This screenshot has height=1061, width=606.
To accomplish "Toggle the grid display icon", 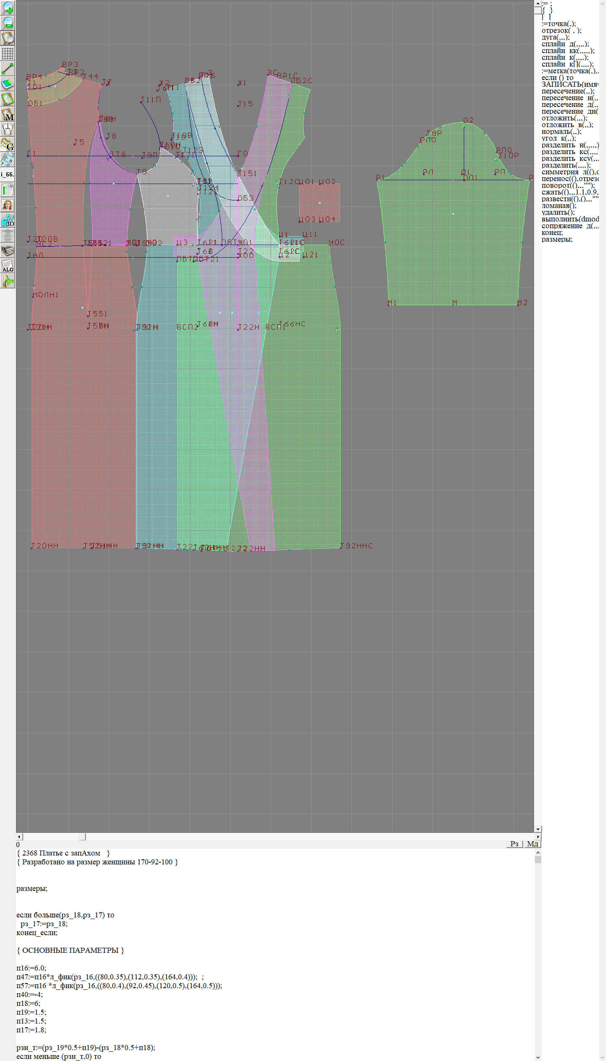I will [8, 53].
